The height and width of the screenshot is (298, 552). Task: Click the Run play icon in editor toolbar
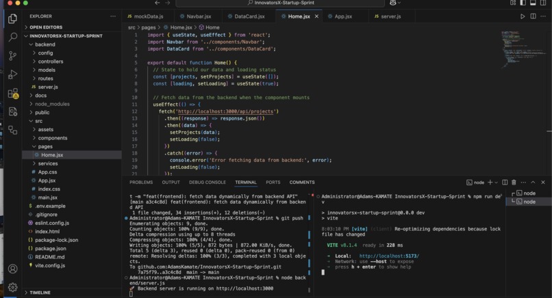tap(523, 16)
